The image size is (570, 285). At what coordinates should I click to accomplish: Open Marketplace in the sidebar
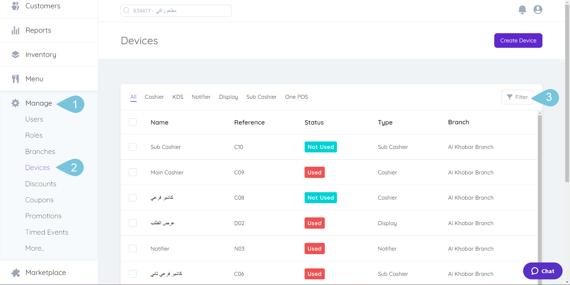pos(46,273)
